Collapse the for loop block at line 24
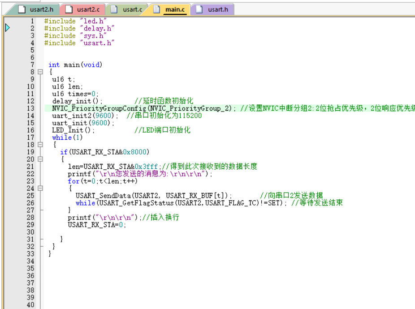Viewport: 415px width, 309px height. point(40,189)
